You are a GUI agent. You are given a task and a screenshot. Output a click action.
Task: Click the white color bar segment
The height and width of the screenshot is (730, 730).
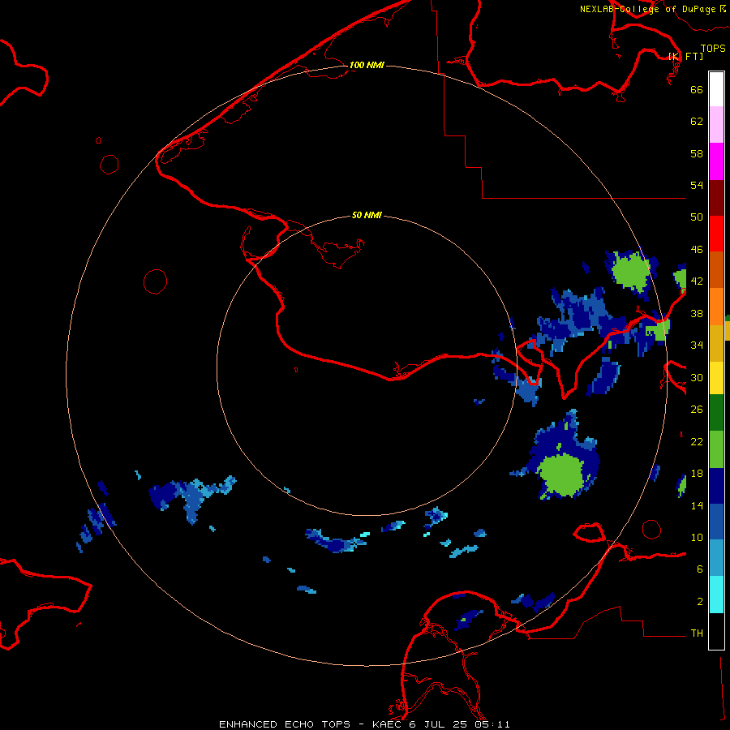716,89
